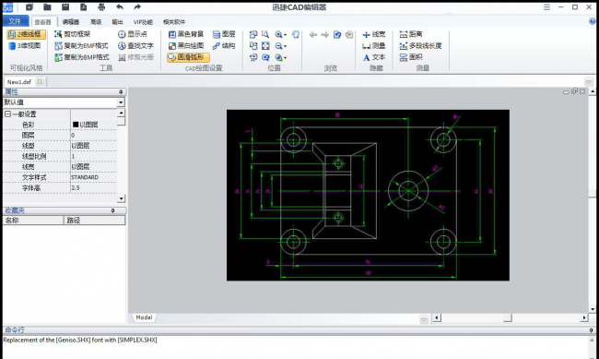Click the pin icon on 属性 panel header
Viewport: 599px width, 359px height.
pos(121,92)
